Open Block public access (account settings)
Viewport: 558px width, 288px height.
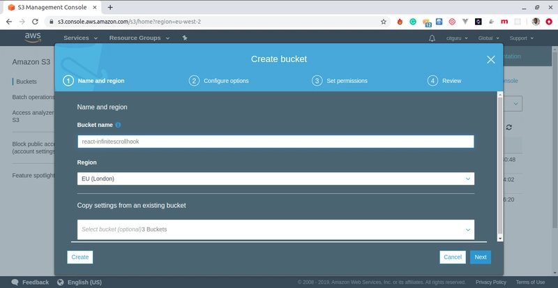click(33, 147)
